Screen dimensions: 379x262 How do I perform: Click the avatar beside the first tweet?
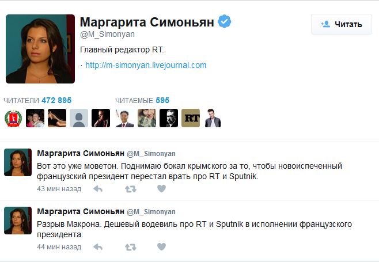tap(18, 162)
